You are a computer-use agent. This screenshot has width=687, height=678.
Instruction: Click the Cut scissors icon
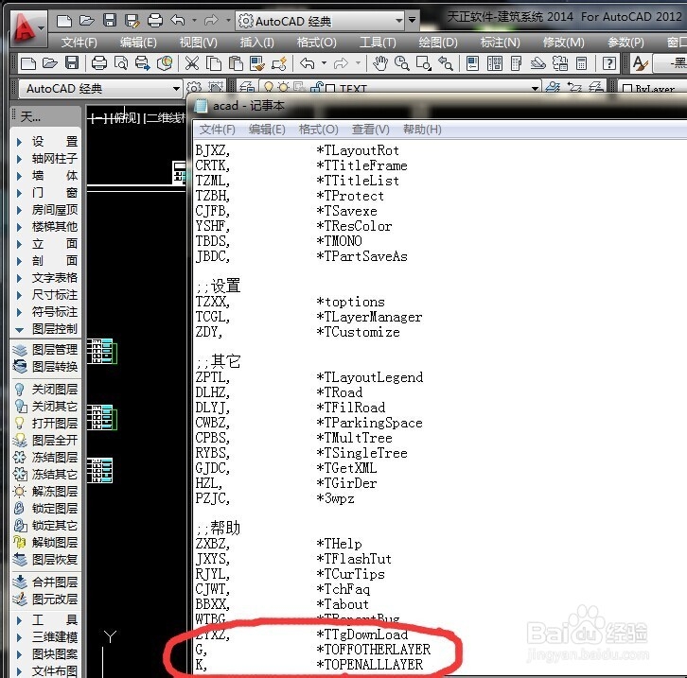[191, 63]
